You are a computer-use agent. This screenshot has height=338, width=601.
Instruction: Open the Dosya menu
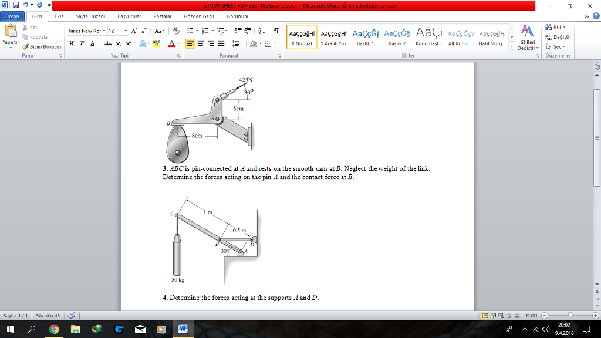click(12, 16)
